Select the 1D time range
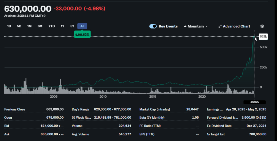The image size is (277, 141). coord(9,26)
